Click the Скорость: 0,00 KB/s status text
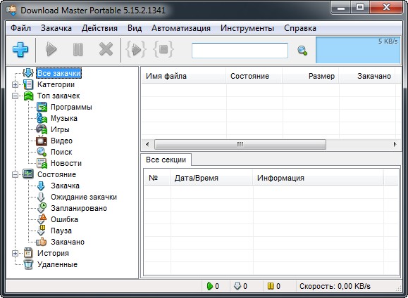This screenshot has width=408, height=298. click(335, 286)
